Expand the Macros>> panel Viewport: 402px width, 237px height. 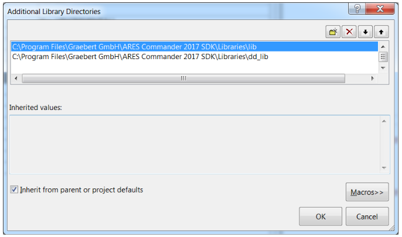[x=367, y=192]
